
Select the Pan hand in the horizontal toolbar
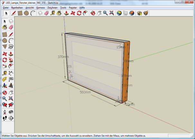tap(99, 13)
